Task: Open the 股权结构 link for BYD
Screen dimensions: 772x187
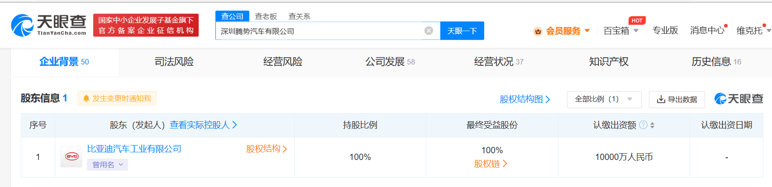Action: 267,149
